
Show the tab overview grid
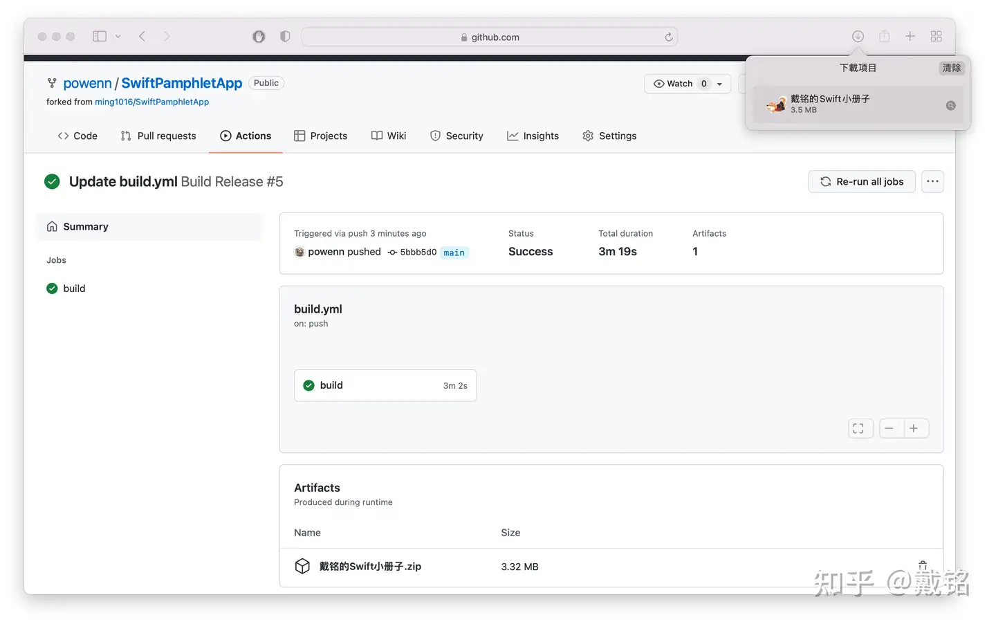(937, 37)
